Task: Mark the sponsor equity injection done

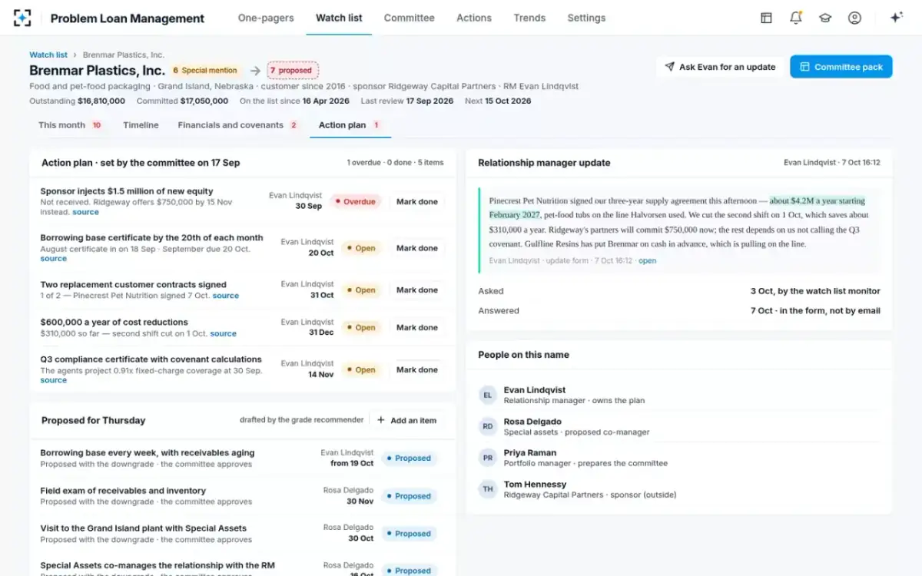Action: pos(417,202)
